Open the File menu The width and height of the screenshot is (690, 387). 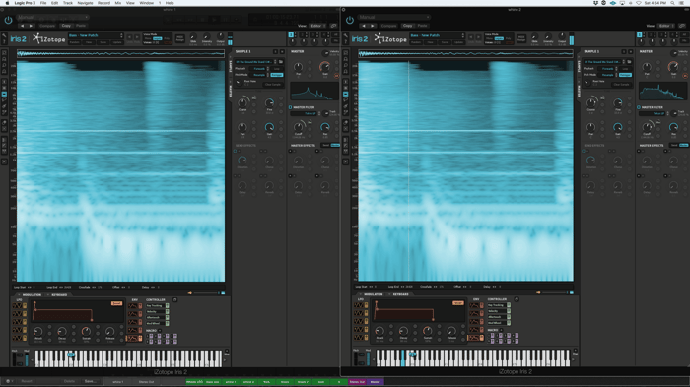43,3
